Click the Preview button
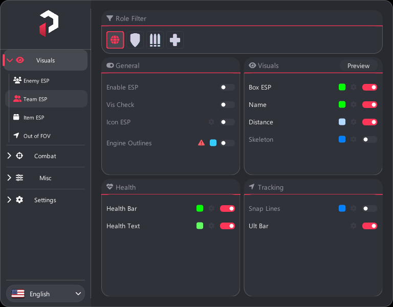This screenshot has height=307, width=393. point(358,65)
